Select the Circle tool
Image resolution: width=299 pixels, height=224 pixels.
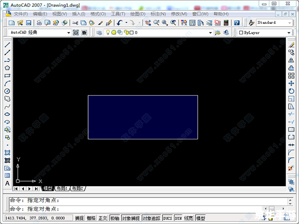7,91
